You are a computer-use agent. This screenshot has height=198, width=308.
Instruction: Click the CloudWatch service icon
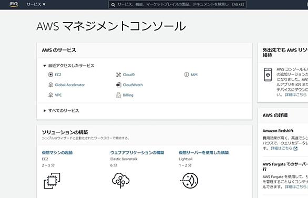click(x=118, y=85)
